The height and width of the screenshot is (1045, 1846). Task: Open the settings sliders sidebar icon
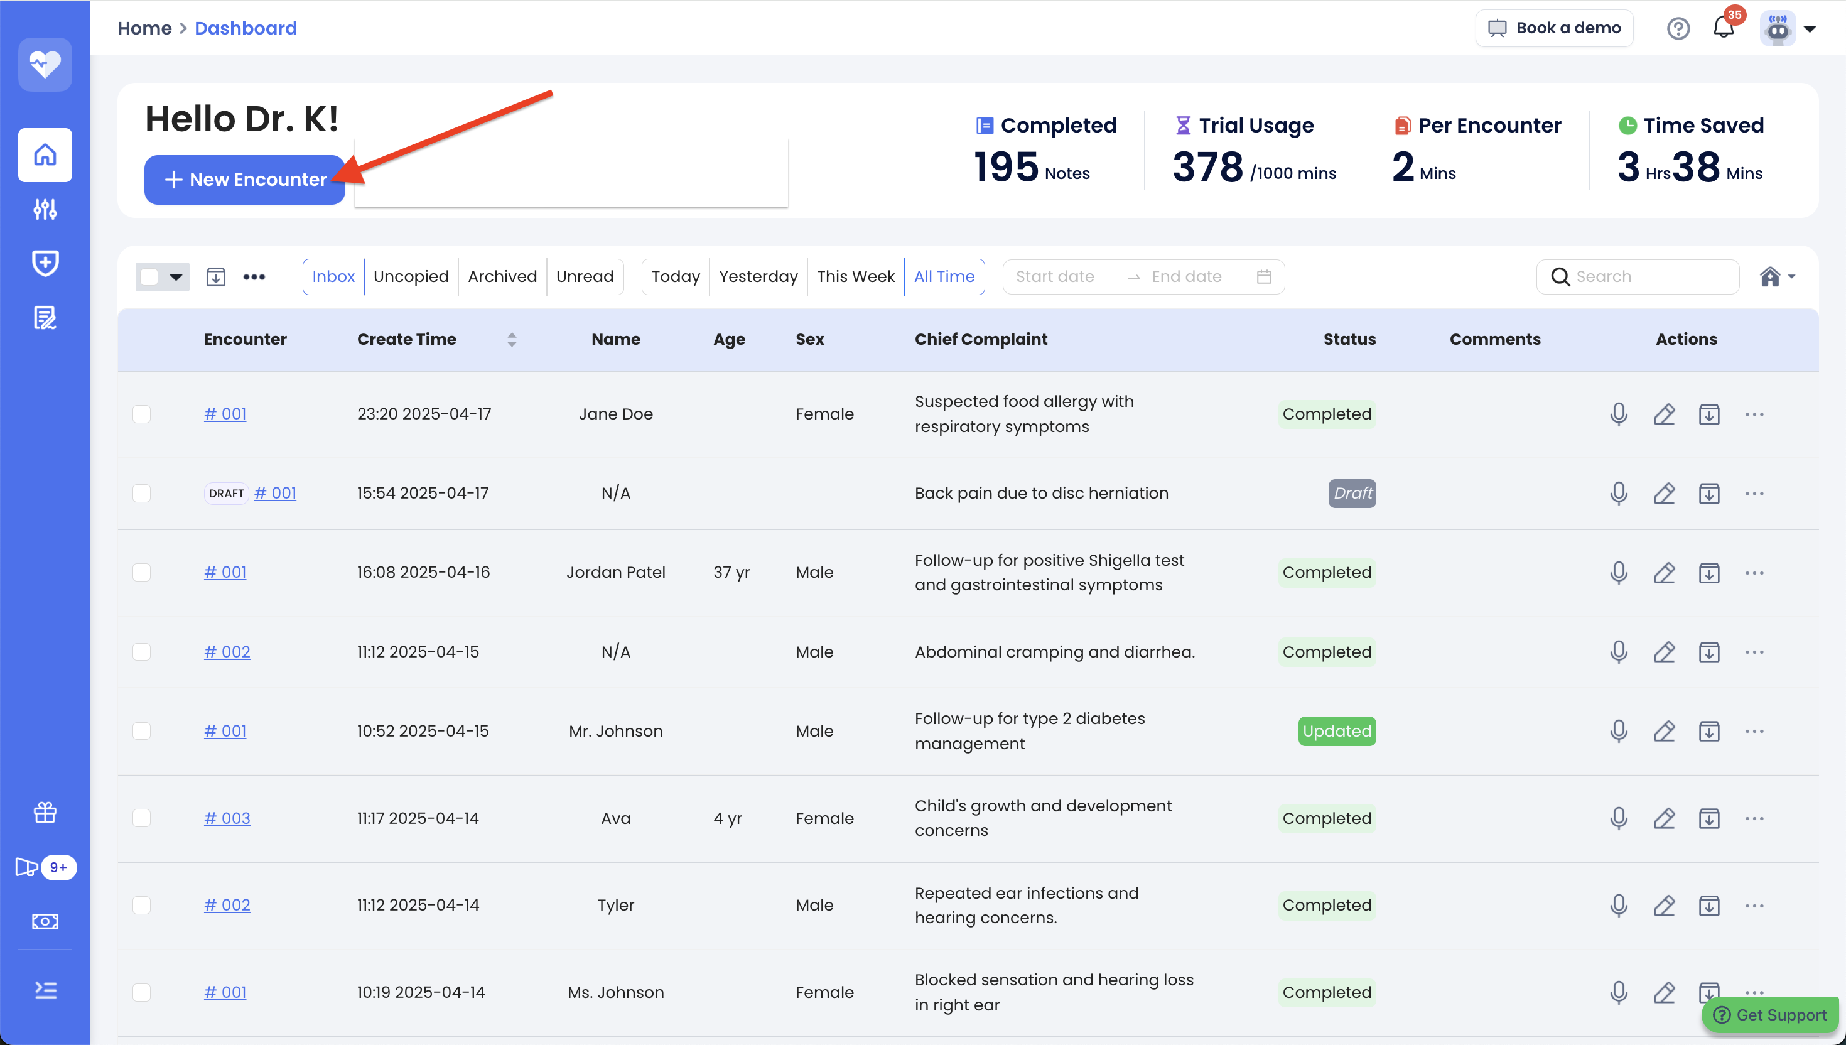pyautogui.click(x=45, y=209)
